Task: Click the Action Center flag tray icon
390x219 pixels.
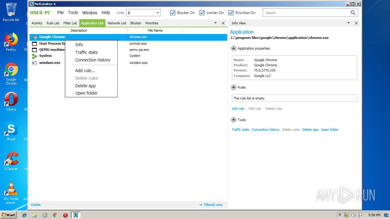Action: 361,215
